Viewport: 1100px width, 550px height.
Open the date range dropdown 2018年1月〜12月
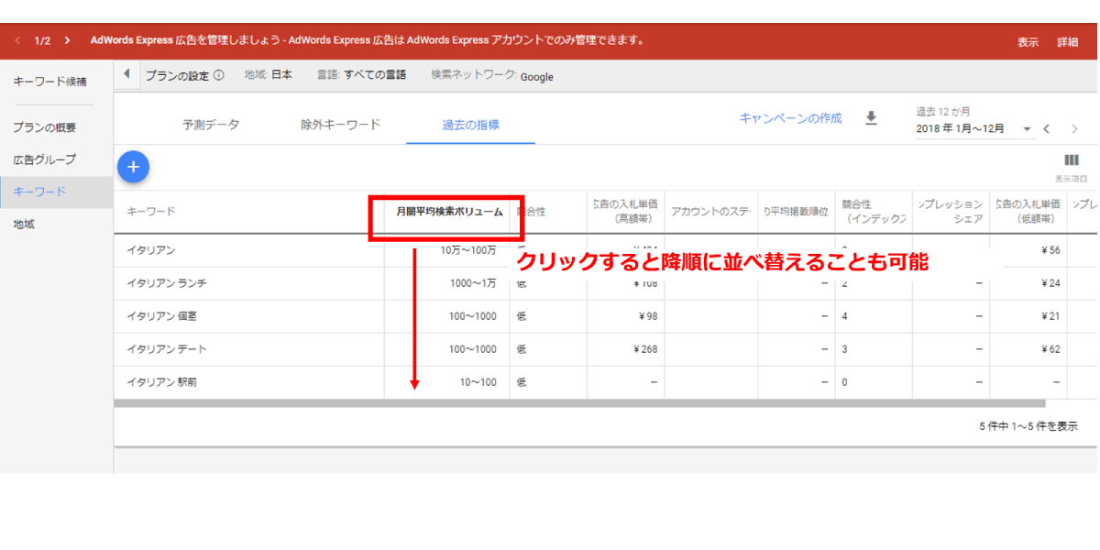click(974, 129)
